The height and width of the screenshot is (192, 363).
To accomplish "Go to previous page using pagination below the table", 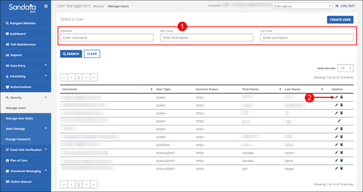I will tap(71, 184).
